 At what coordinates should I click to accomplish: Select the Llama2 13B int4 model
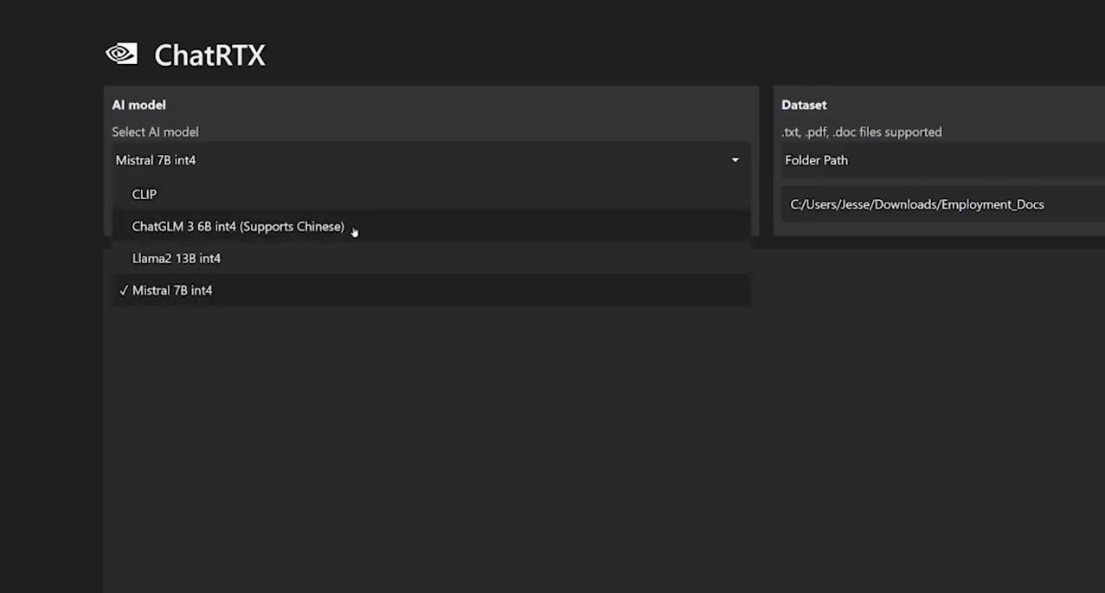[176, 258]
